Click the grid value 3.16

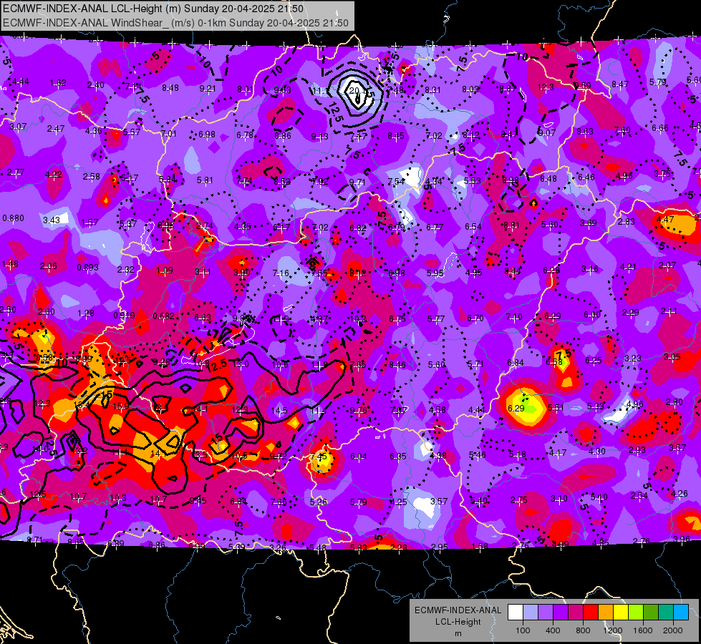[x=590, y=268]
